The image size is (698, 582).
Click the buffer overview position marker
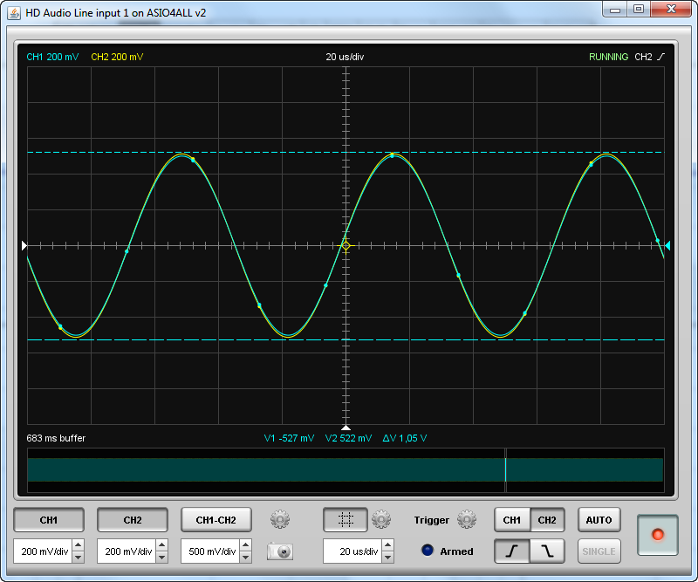[x=506, y=469]
